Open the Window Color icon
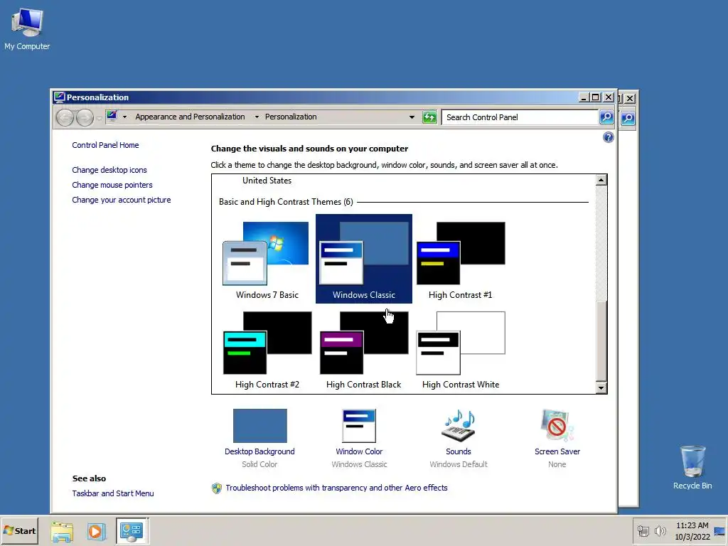This screenshot has height=546, width=728. pos(359,425)
